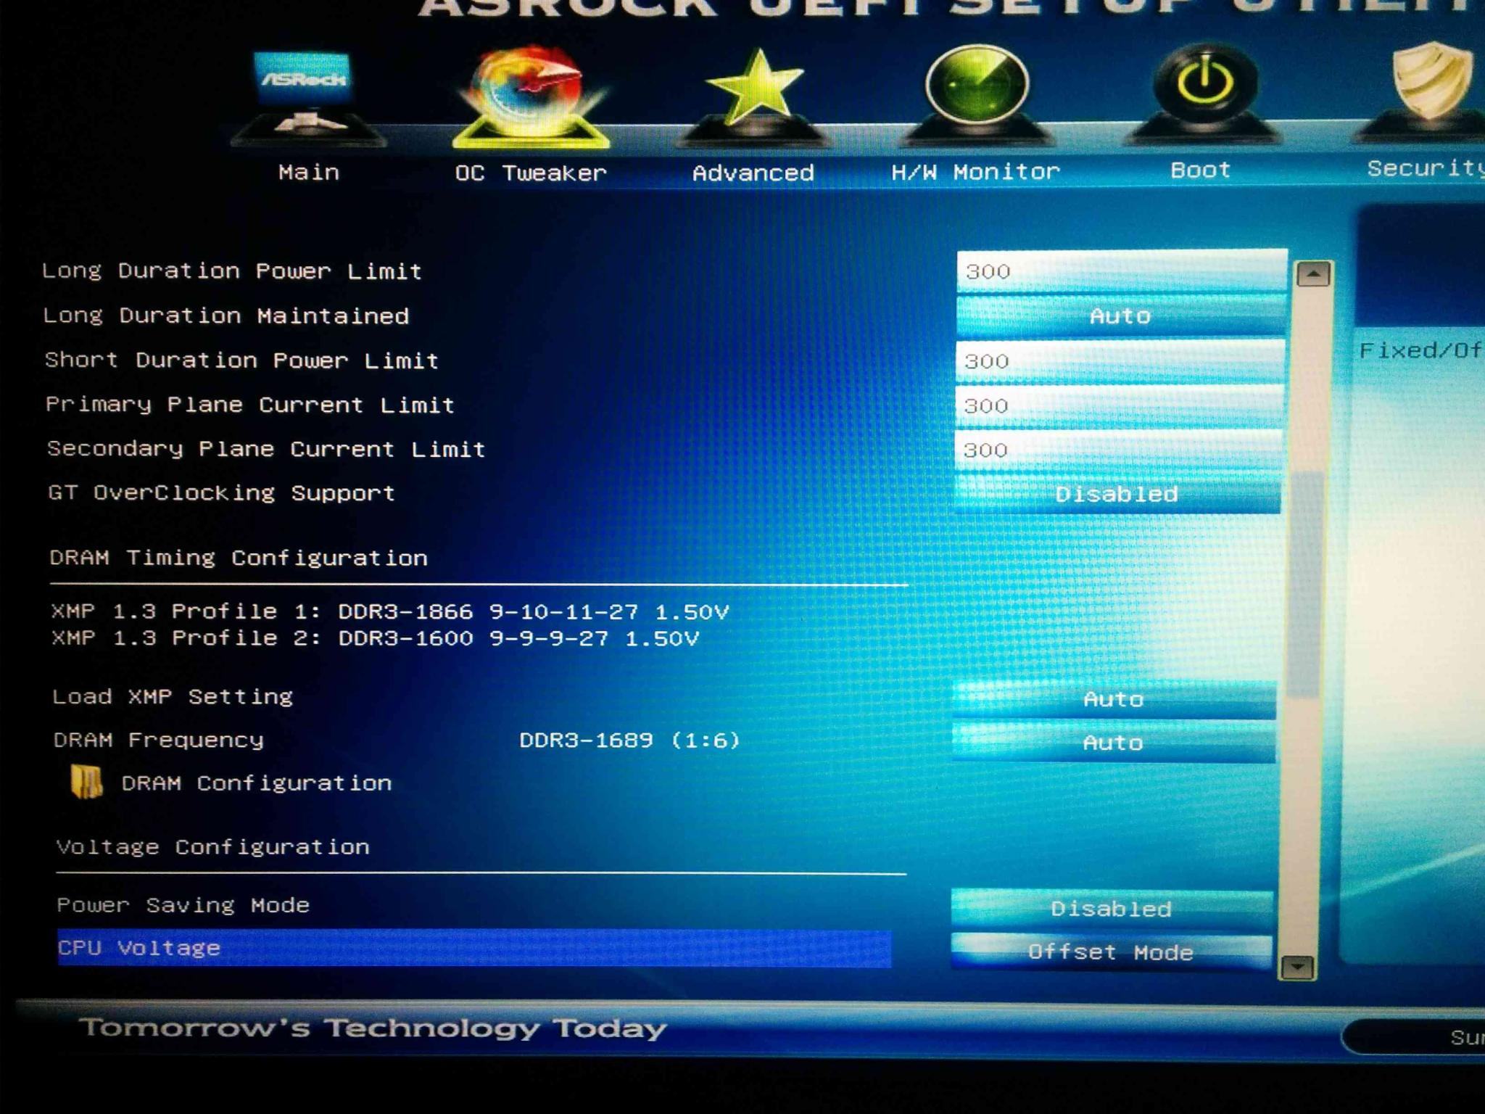This screenshot has height=1114, width=1485.
Task: Open the Security tab label
Action: 1426,168
